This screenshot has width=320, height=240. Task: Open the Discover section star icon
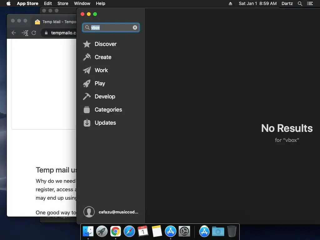87,44
